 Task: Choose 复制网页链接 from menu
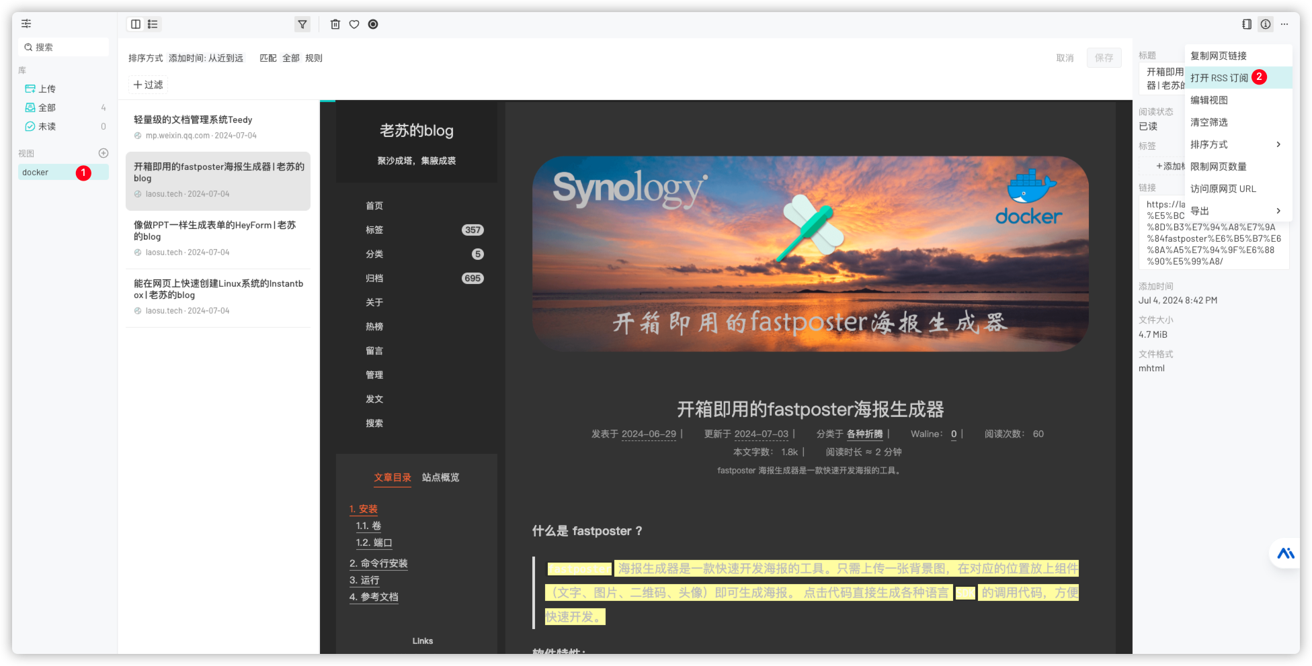point(1238,56)
